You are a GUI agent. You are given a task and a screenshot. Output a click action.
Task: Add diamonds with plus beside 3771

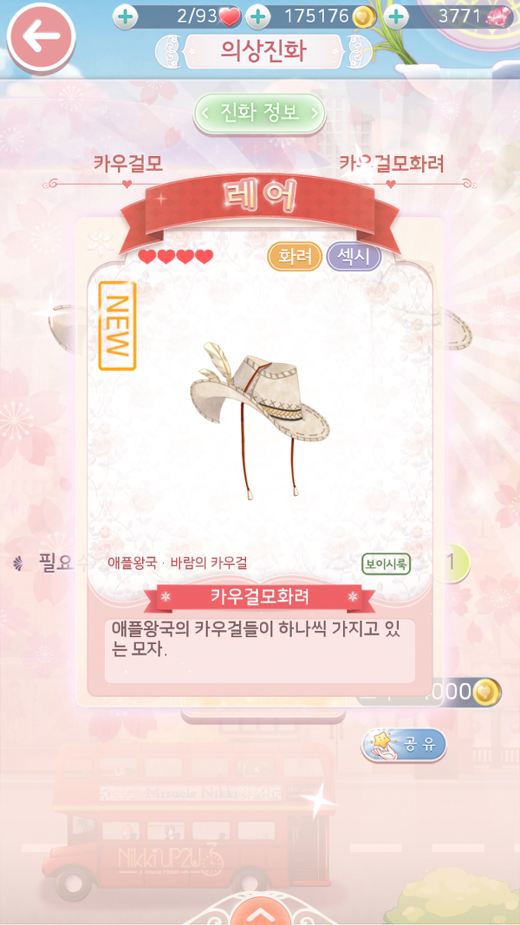[x=396, y=16]
